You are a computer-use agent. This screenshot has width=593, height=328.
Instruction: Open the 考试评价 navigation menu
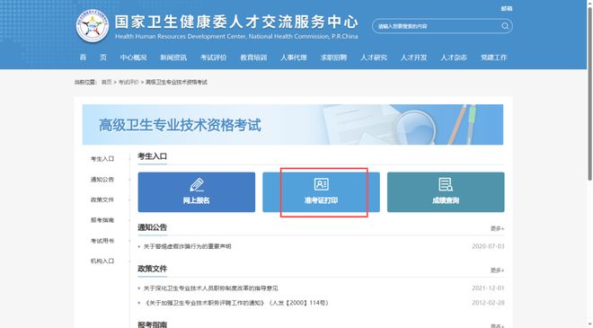213,58
